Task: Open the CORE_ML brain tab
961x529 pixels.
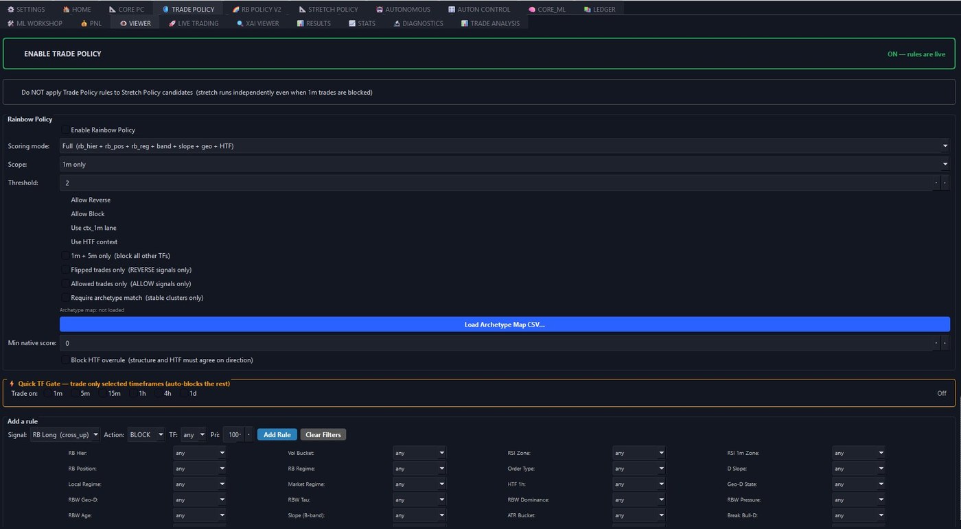Action: 547,10
